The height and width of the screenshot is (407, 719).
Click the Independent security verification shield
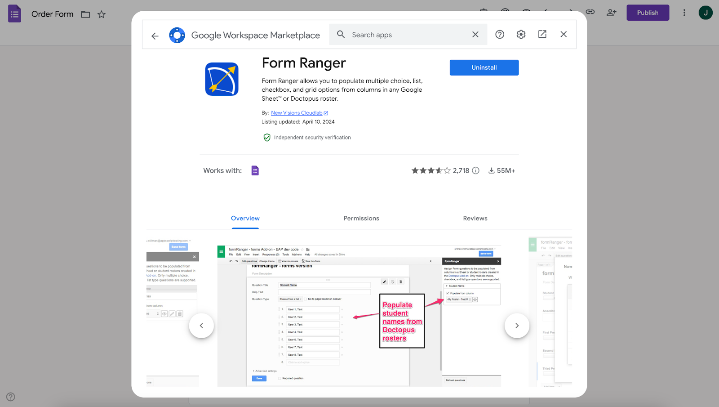coord(267,138)
